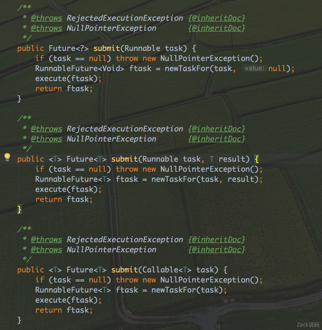Image resolution: width=322 pixels, height=330 pixels.
Task: Click the "Zack说码" watermark text
Action: click(x=308, y=325)
